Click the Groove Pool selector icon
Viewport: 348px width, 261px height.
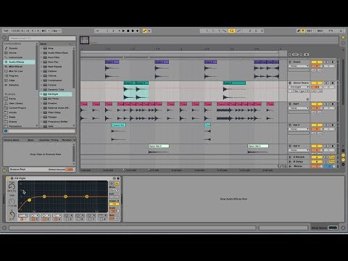[4, 170]
